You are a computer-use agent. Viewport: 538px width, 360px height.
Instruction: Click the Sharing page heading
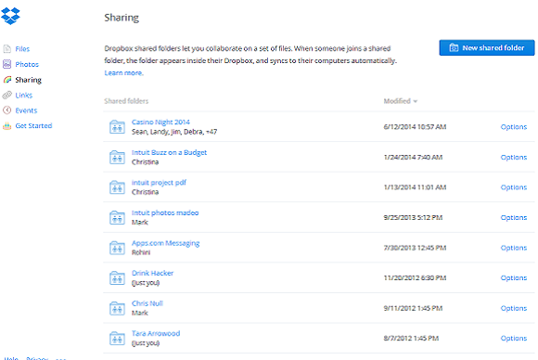pos(122,18)
